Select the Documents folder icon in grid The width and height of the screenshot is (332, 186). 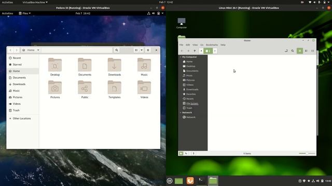point(85,65)
